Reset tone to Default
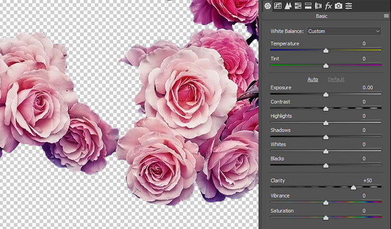The image size is (391, 229). pos(336,80)
